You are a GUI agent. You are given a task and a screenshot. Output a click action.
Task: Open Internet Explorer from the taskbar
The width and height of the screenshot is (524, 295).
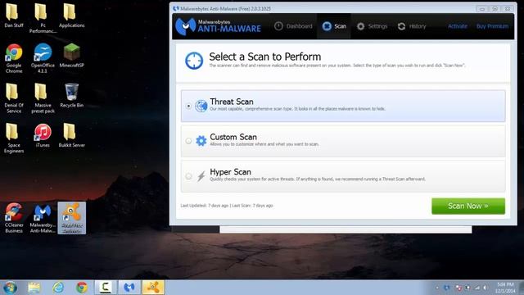[58, 288]
